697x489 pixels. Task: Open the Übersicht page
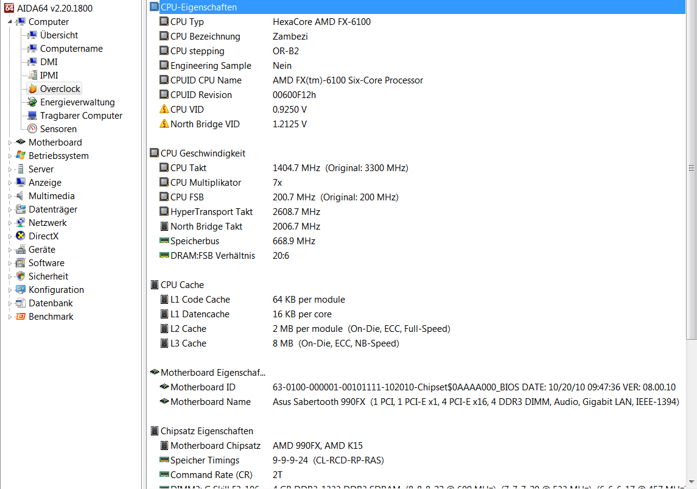click(58, 35)
